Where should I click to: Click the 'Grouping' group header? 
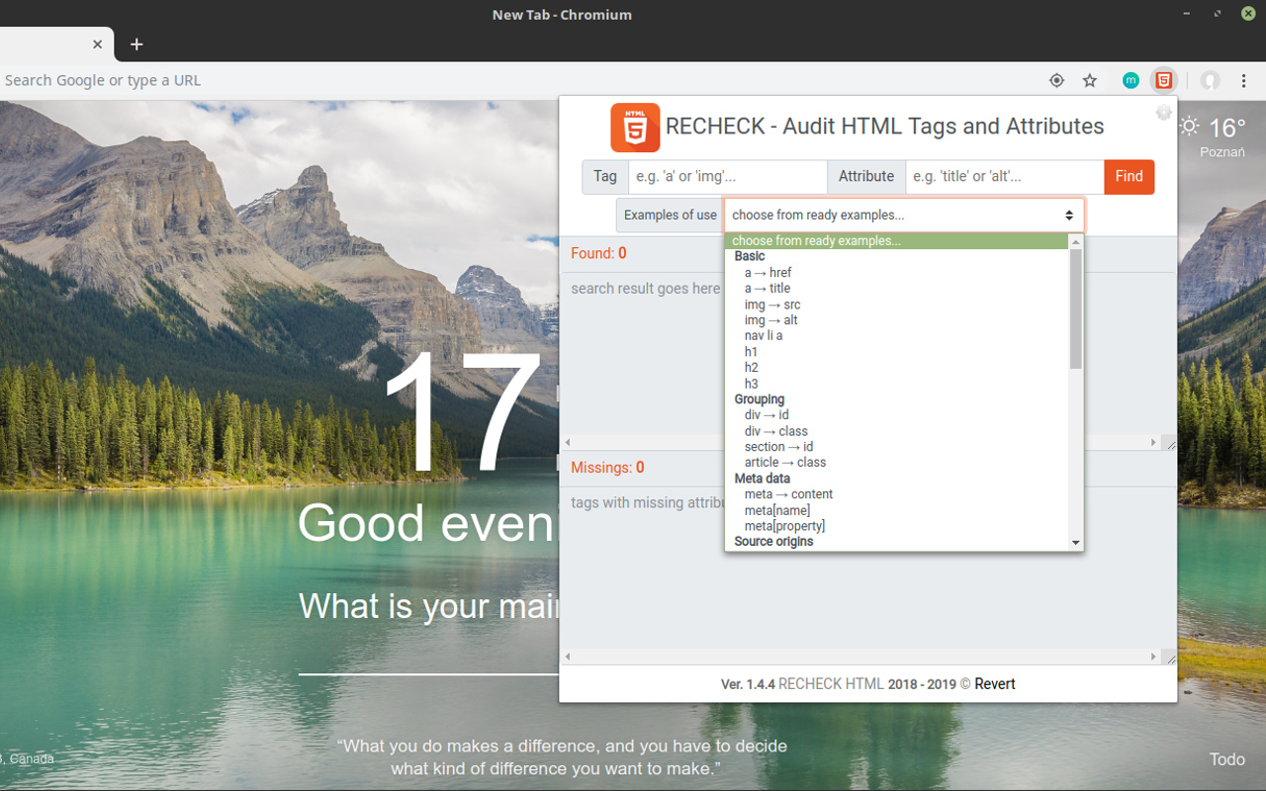760,399
